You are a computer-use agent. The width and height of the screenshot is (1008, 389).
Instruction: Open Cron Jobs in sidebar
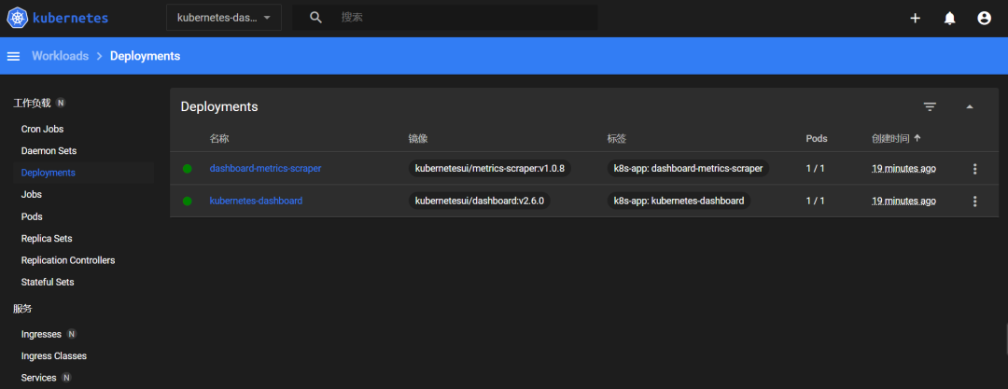[x=42, y=130]
